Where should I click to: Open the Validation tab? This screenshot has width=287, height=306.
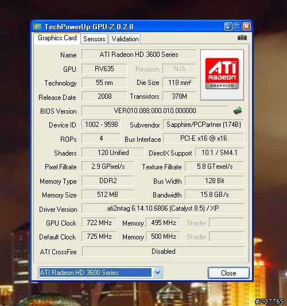(125, 39)
